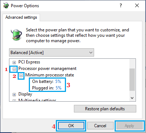The image size is (146, 133).
Task: Close the Power Options dialog
Action: [x=137, y=5]
